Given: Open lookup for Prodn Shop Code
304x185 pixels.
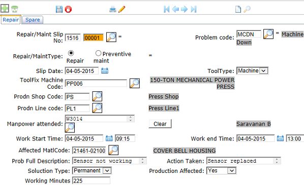Looking at the screenshot, I should click(97, 96).
